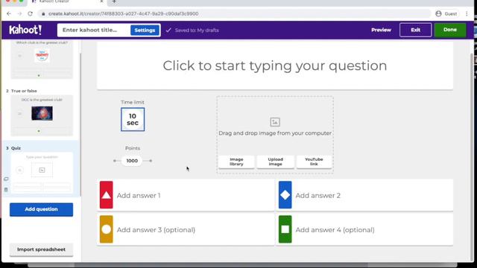Viewport: 477px width, 268px height.
Task: Click Drag and drop image text
Action: [275, 133]
